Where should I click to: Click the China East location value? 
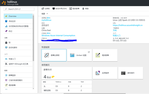click(x=46, y=30)
